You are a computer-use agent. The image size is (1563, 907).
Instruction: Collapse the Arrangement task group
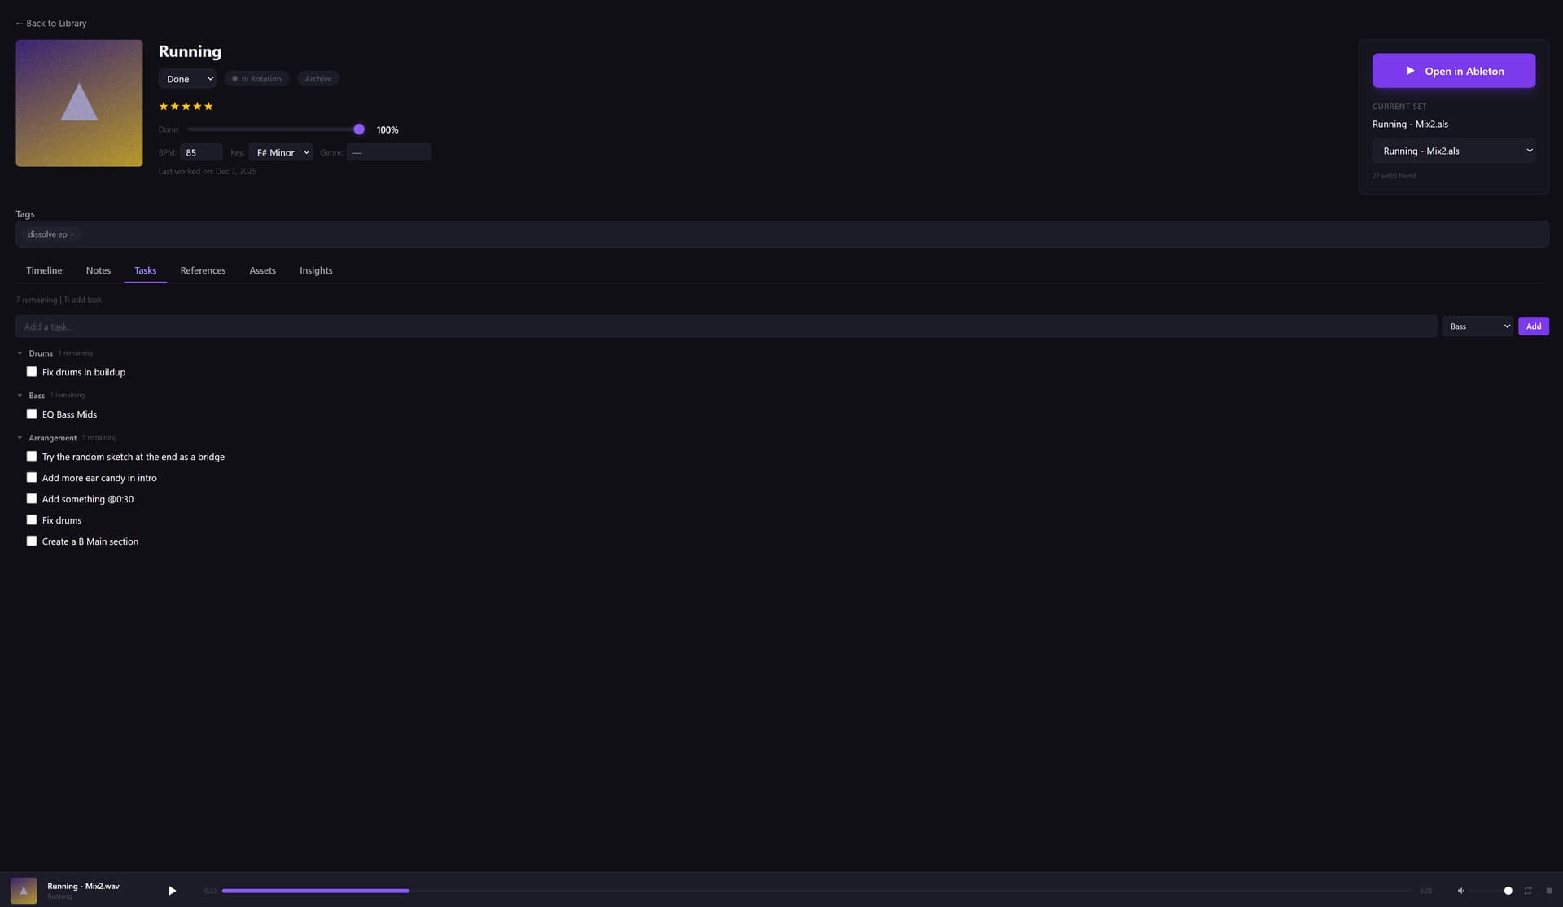pos(20,438)
